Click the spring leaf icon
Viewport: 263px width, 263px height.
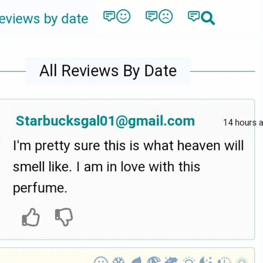coord(136,260)
